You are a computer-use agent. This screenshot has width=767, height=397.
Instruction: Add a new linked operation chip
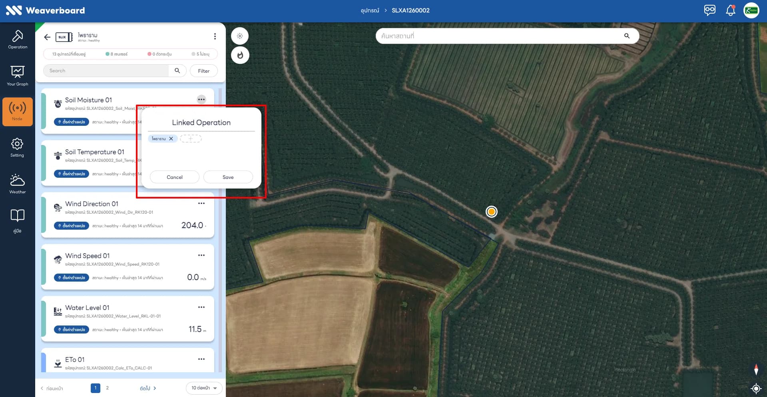[191, 139]
